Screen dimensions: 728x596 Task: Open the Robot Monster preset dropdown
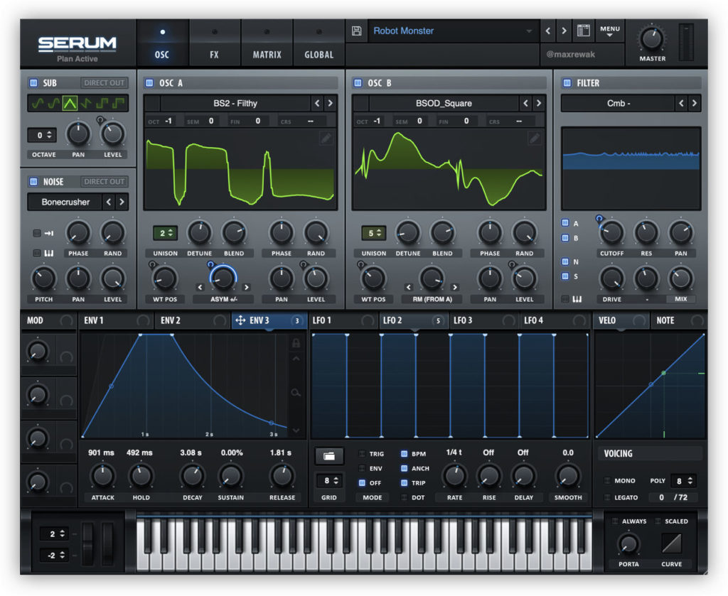454,31
